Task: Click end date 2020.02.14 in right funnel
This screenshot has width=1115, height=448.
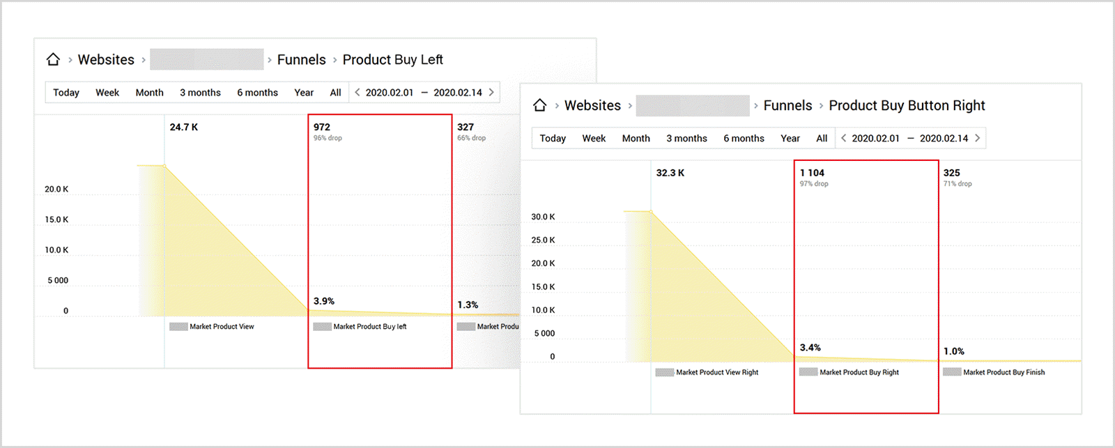Action: click(x=944, y=139)
